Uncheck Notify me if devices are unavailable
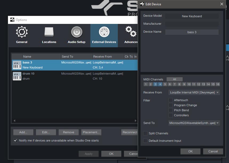Image resolution: width=229 pixels, height=163 pixels. pyautogui.click(x=15, y=140)
